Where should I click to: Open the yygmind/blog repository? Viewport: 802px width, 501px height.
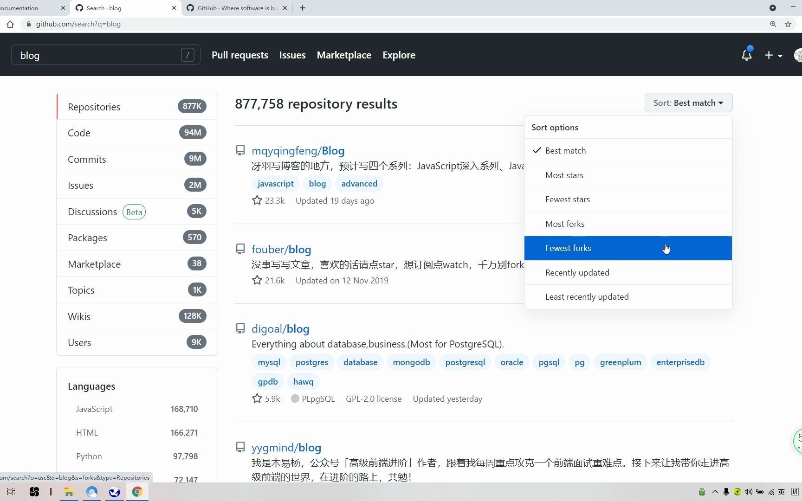coord(286,447)
